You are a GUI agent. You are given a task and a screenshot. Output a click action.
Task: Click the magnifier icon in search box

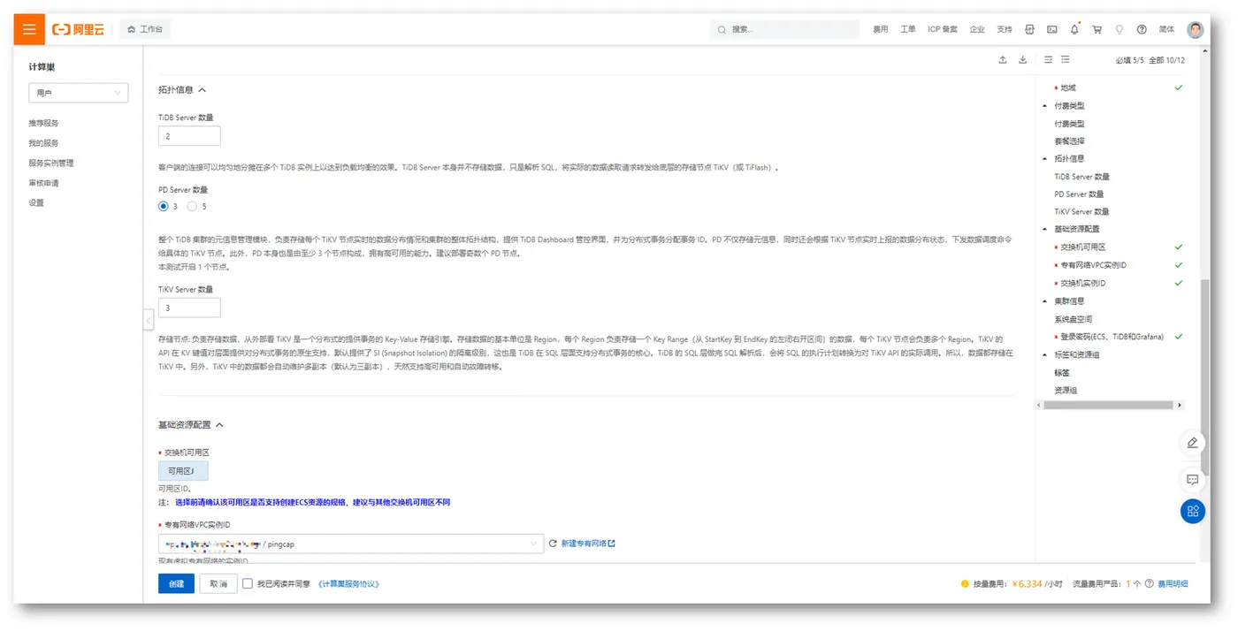pyautogui.click(x=722, y=29)
